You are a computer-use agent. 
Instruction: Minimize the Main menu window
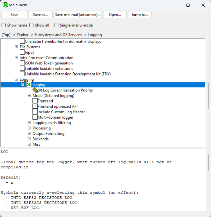click(x=173, y=5)
